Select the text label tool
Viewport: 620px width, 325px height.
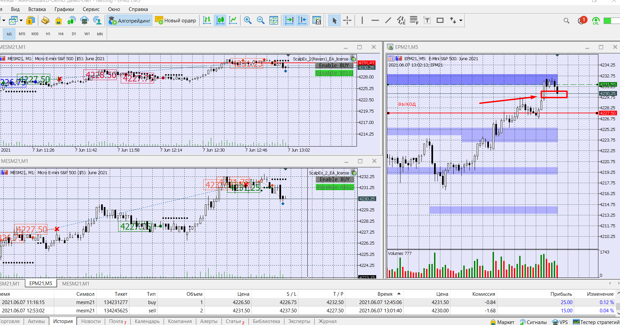click(x=427, y=21)
